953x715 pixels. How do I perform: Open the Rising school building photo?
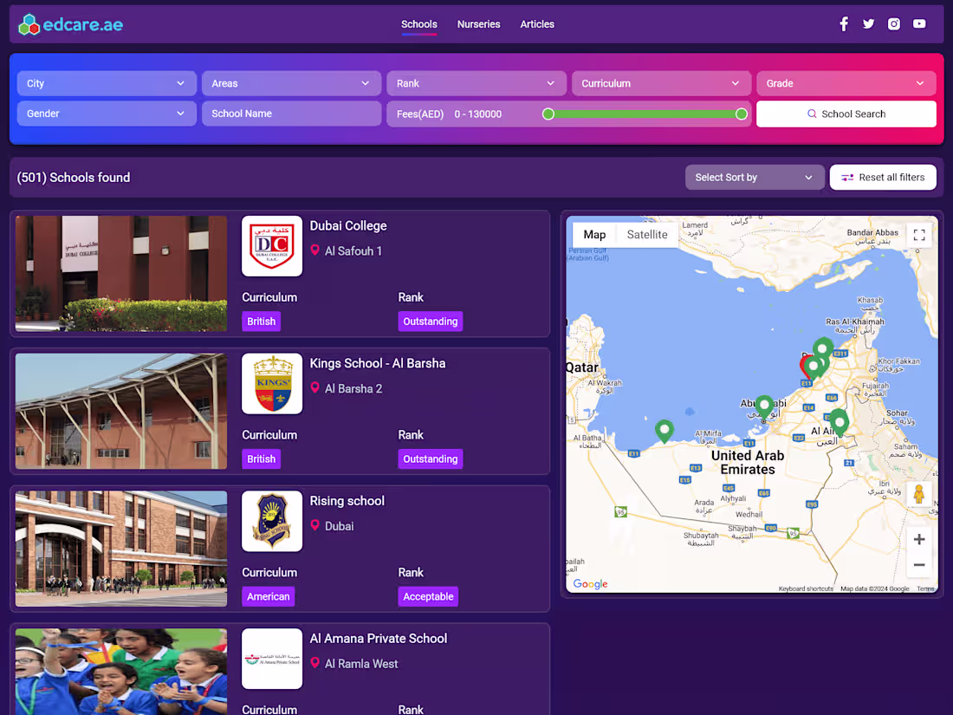pyautogui.click(x=121, y=549)
